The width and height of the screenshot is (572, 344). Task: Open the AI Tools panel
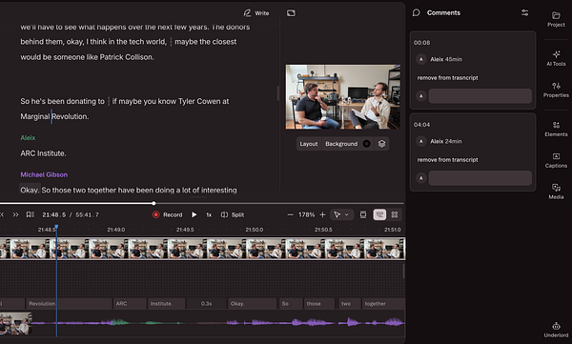pyautogui.click(x=556, y=58)
